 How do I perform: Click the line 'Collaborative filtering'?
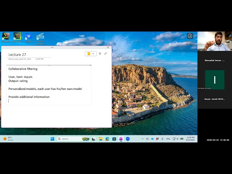23,69
